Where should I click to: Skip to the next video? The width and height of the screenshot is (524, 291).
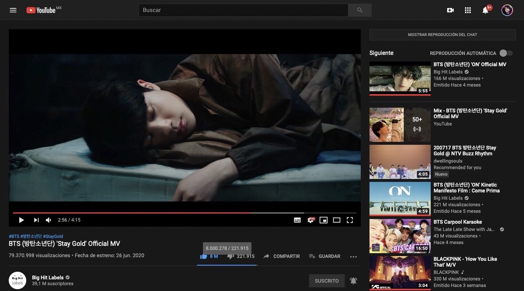[x=36, y=220]
